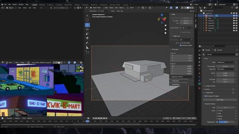Open the Object Mode dropdown in viewport

96,7
